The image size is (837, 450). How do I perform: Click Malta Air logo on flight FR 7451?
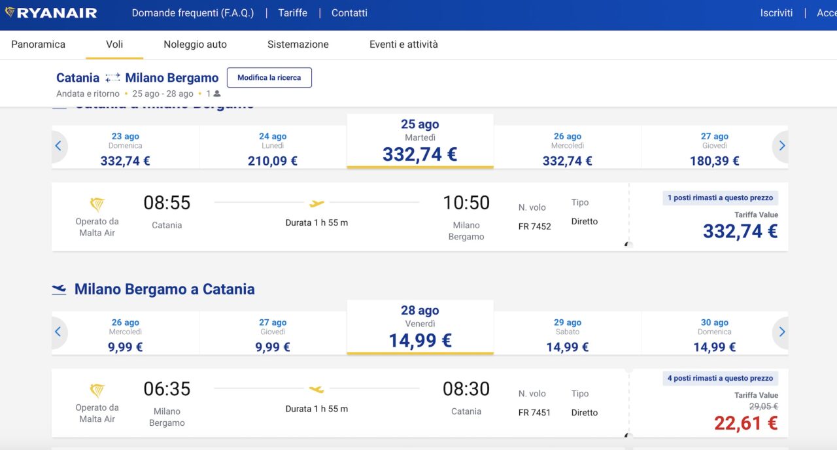click(97, 390)
